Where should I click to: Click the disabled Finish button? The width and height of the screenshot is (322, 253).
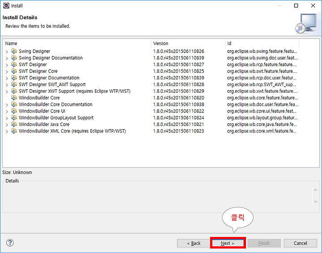[x=264, y=243]
